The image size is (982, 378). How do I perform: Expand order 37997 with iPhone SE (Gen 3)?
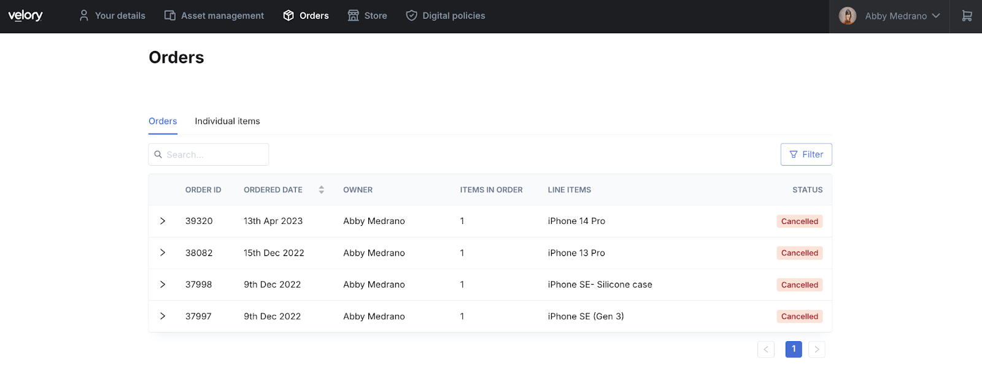[x=163, y=317]
